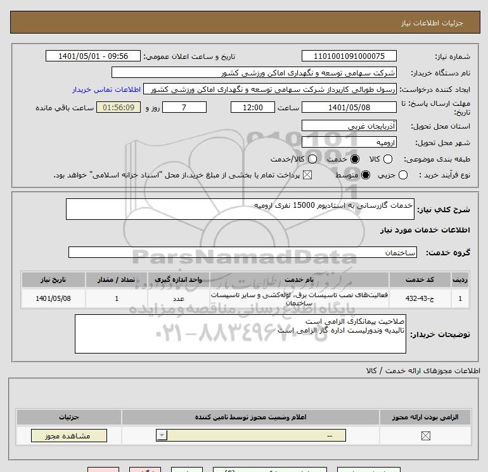Click the service group ساختمان field
This screenshot has height=472, width=488.
(x=243, y=252)
